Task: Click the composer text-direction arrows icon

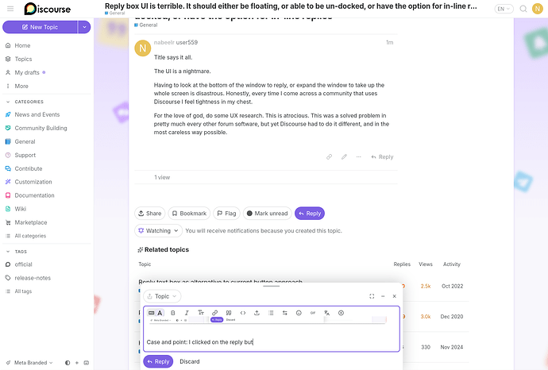Action: 285,313
